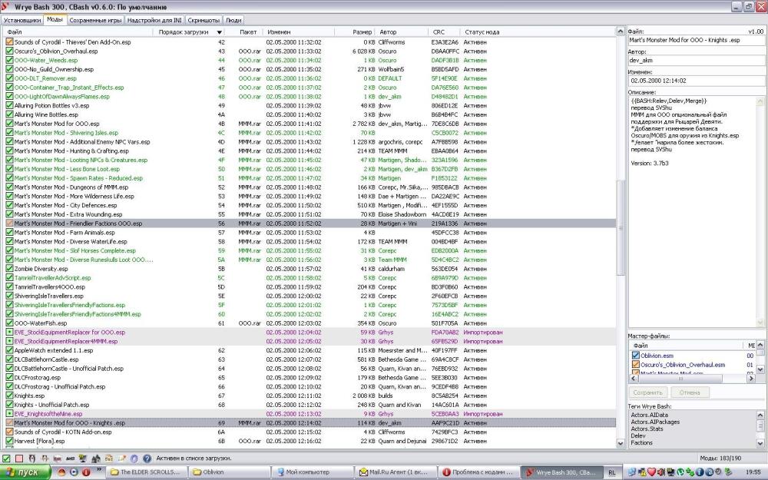Switch to 'Oblivion' folder taskbar button
768x480 pixels.
coord(229,472)
